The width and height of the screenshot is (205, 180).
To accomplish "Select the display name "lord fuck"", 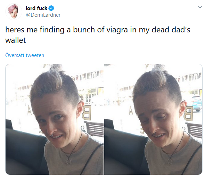I will pos(36,8).
